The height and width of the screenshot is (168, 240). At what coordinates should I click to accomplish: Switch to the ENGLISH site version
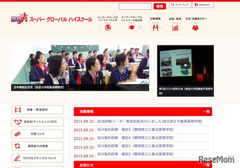pyautogui.click(x=203, y=5)
